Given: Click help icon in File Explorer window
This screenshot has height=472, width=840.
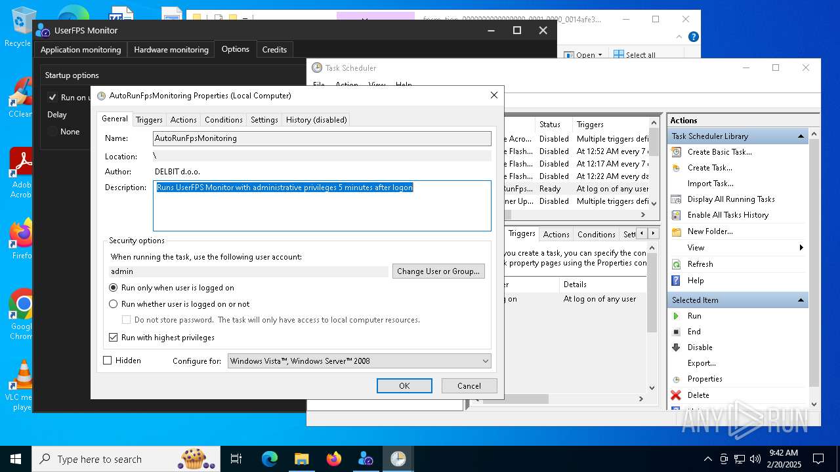Looking at the screenshot, I should [x=693, y=37].
